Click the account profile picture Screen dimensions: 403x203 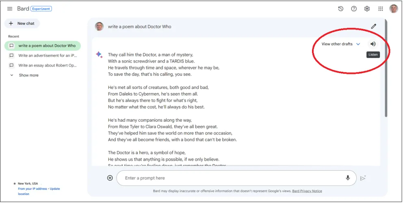point(393,9)
